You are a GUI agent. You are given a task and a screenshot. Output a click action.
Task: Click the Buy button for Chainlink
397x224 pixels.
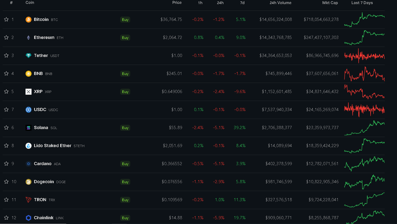pyautogui.click(x=125, y=218)
